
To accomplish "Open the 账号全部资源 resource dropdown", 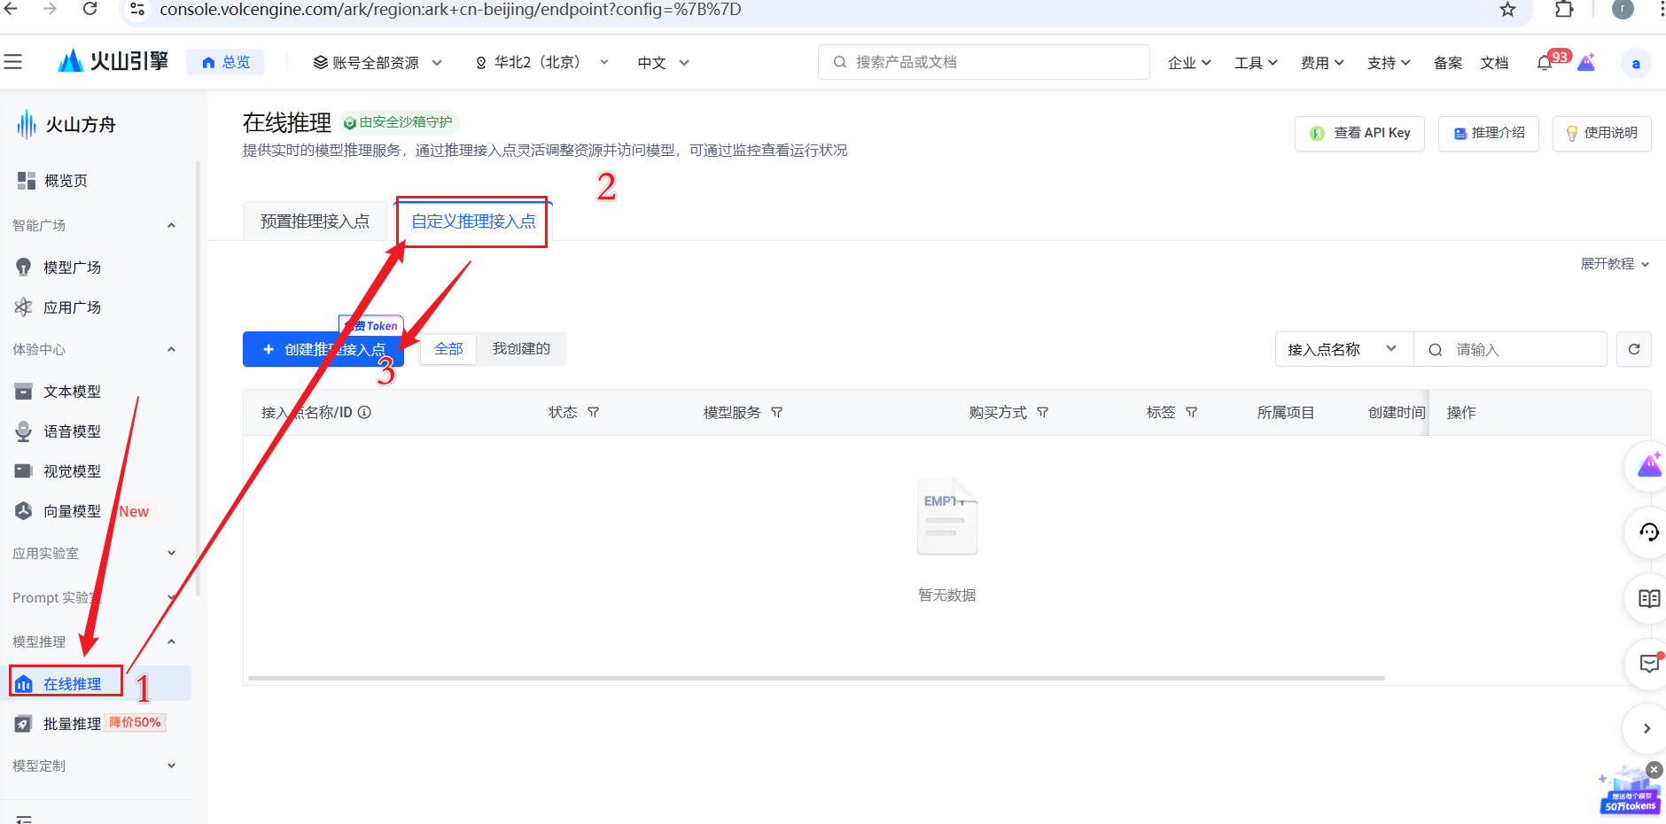I will 378,63.
